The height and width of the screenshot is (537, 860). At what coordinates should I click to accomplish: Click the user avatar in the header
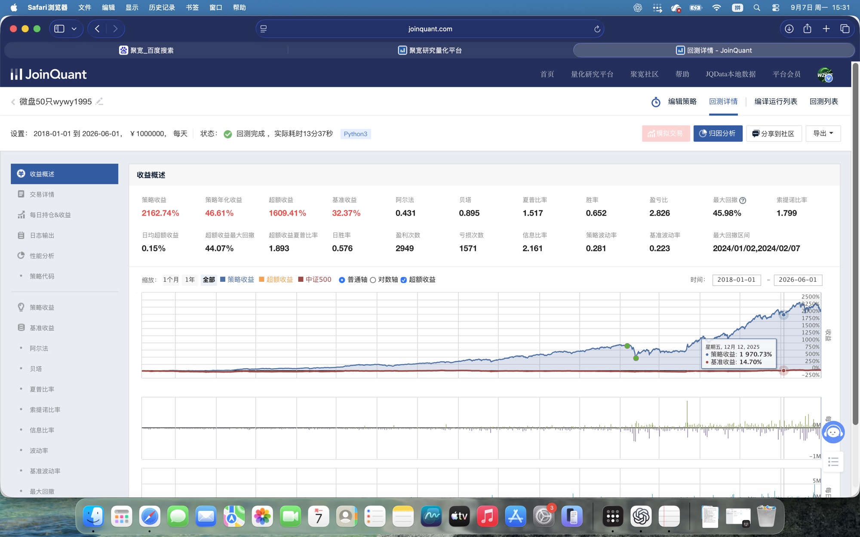825,74
